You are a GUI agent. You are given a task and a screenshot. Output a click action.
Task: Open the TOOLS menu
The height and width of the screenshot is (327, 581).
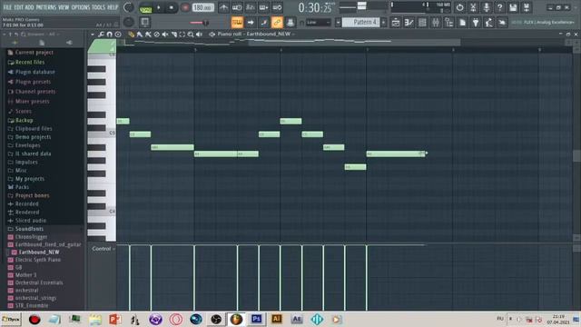[98, 7]
